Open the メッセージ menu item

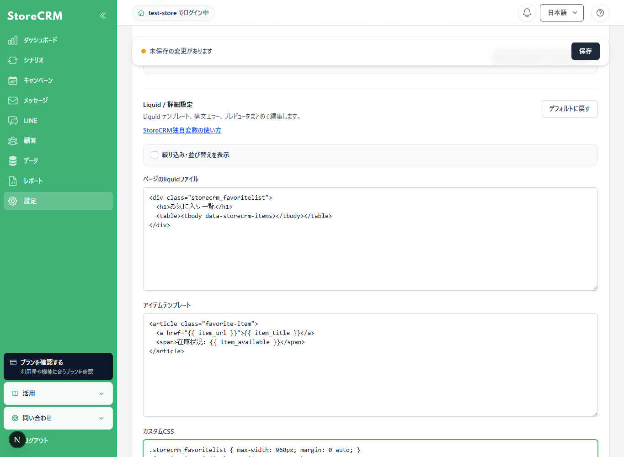58,101
